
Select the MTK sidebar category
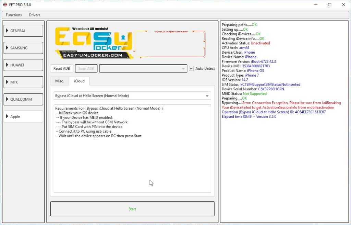pyautogui.click(x=23, y=82)
